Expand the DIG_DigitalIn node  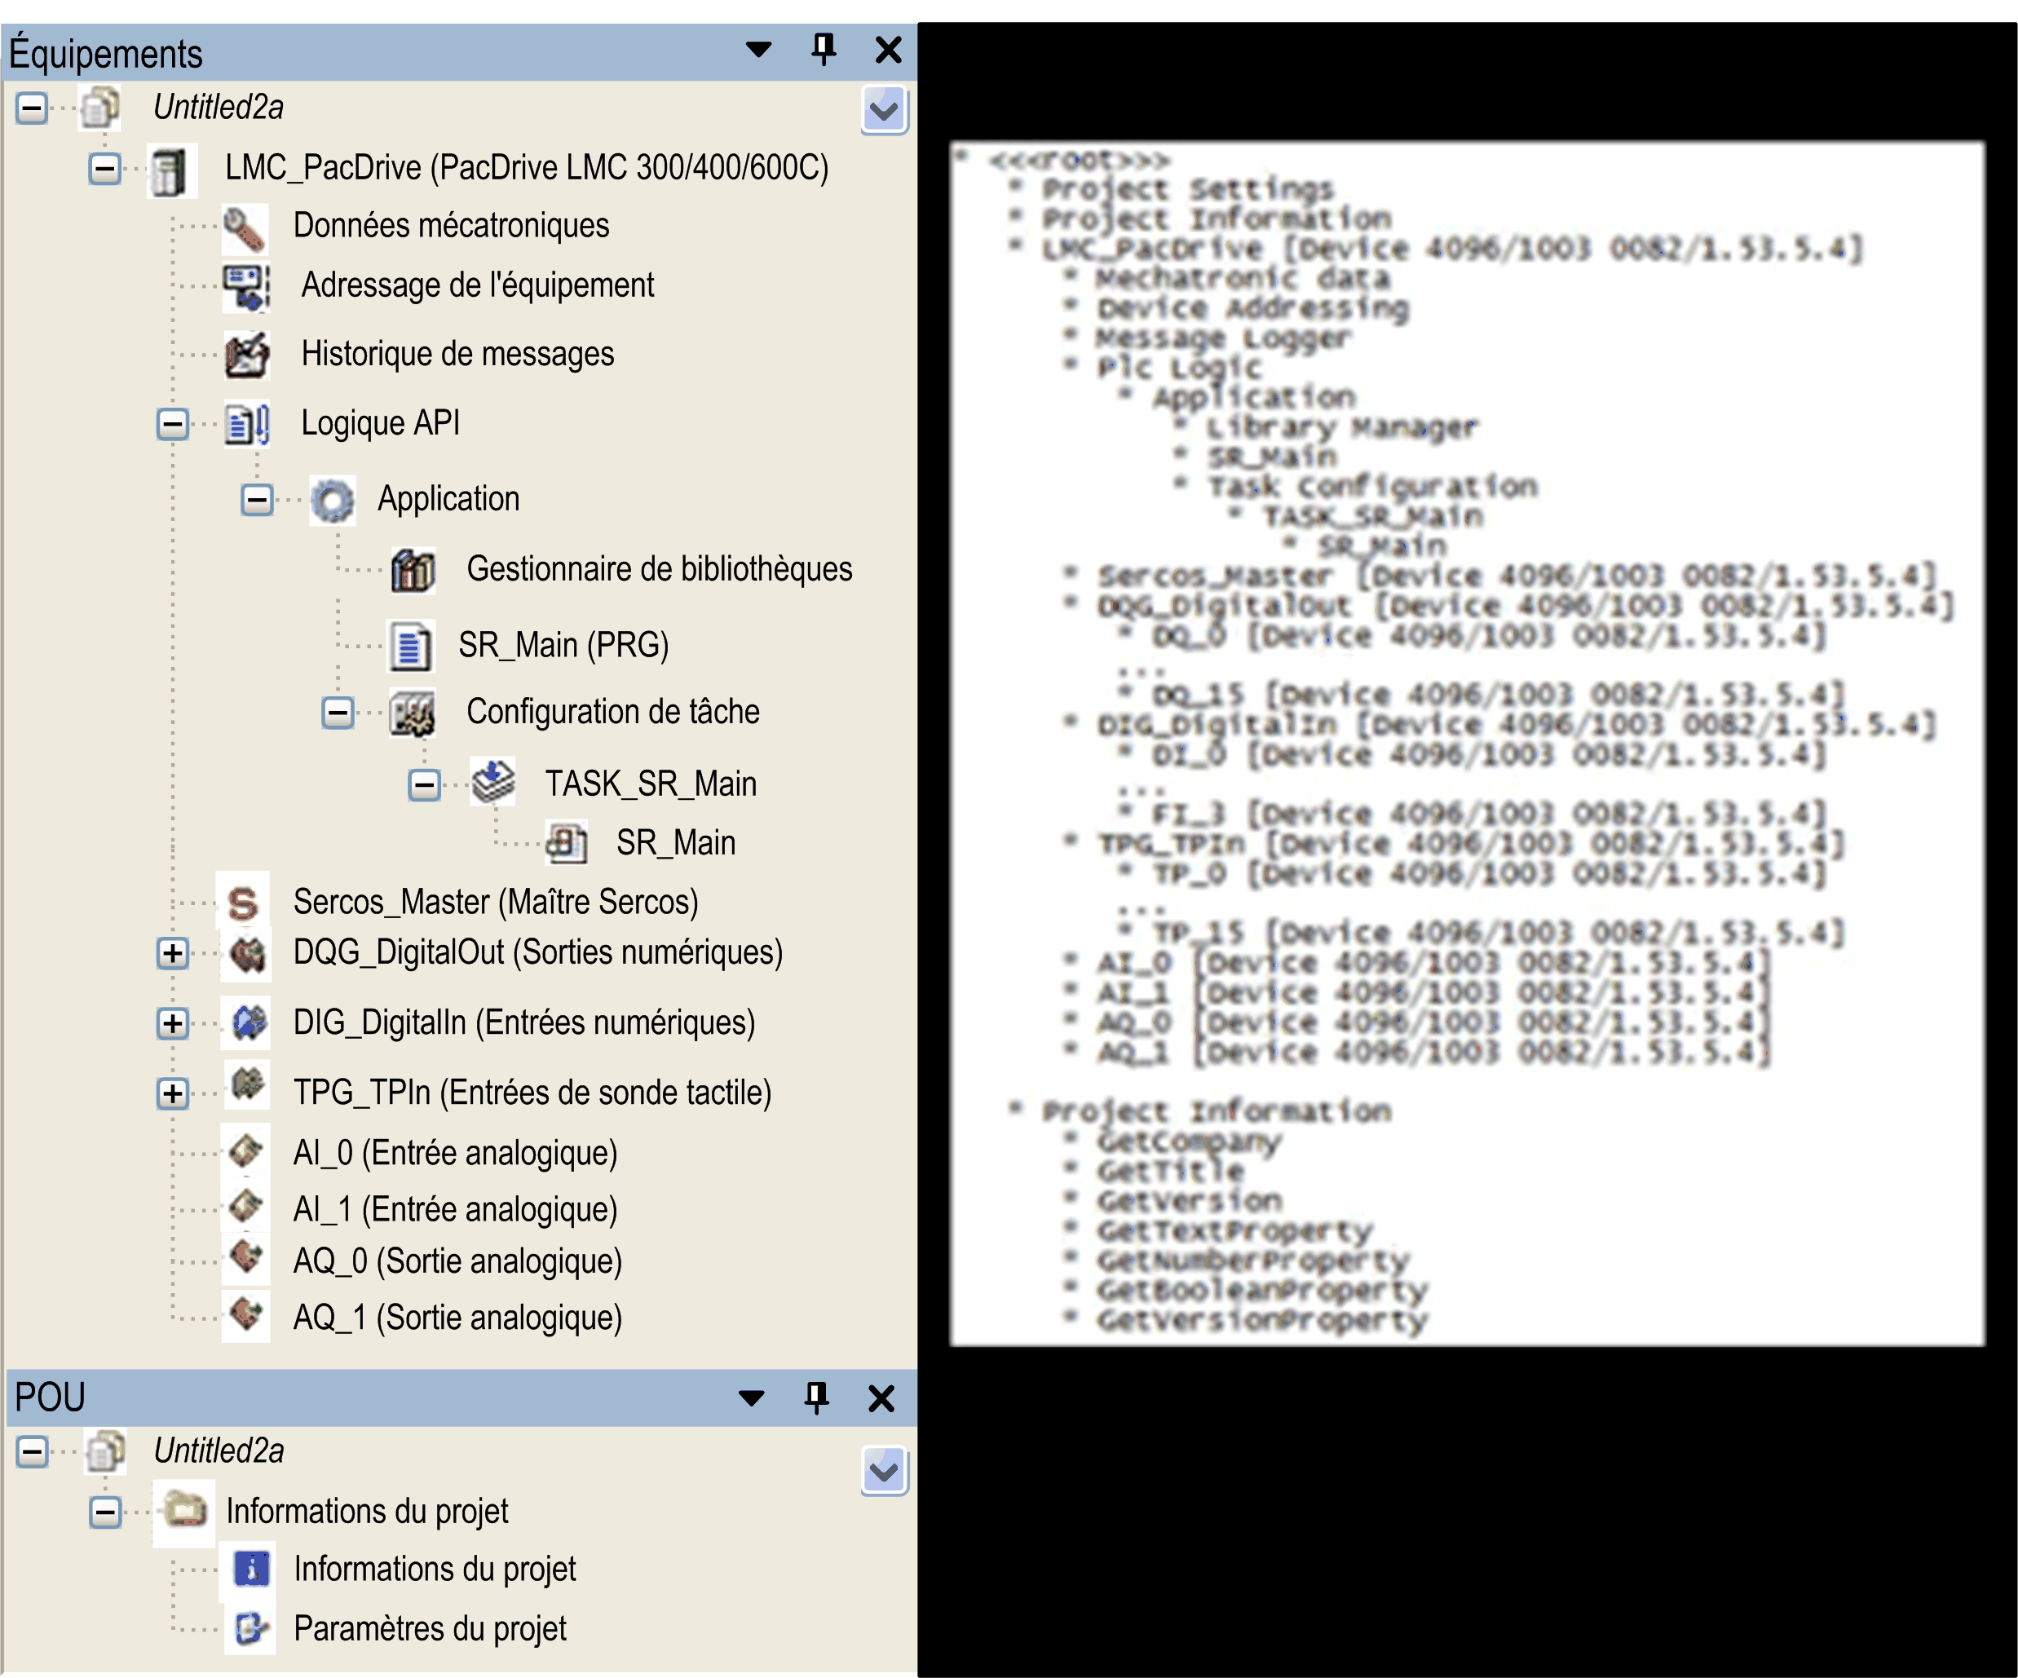point(173,1023)
